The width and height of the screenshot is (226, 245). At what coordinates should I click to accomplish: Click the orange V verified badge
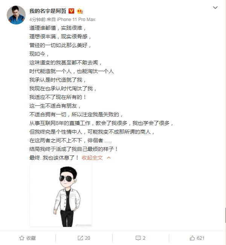point(71,11)
